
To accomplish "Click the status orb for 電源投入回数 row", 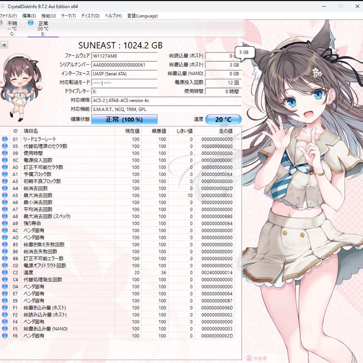I will (5, 160).
